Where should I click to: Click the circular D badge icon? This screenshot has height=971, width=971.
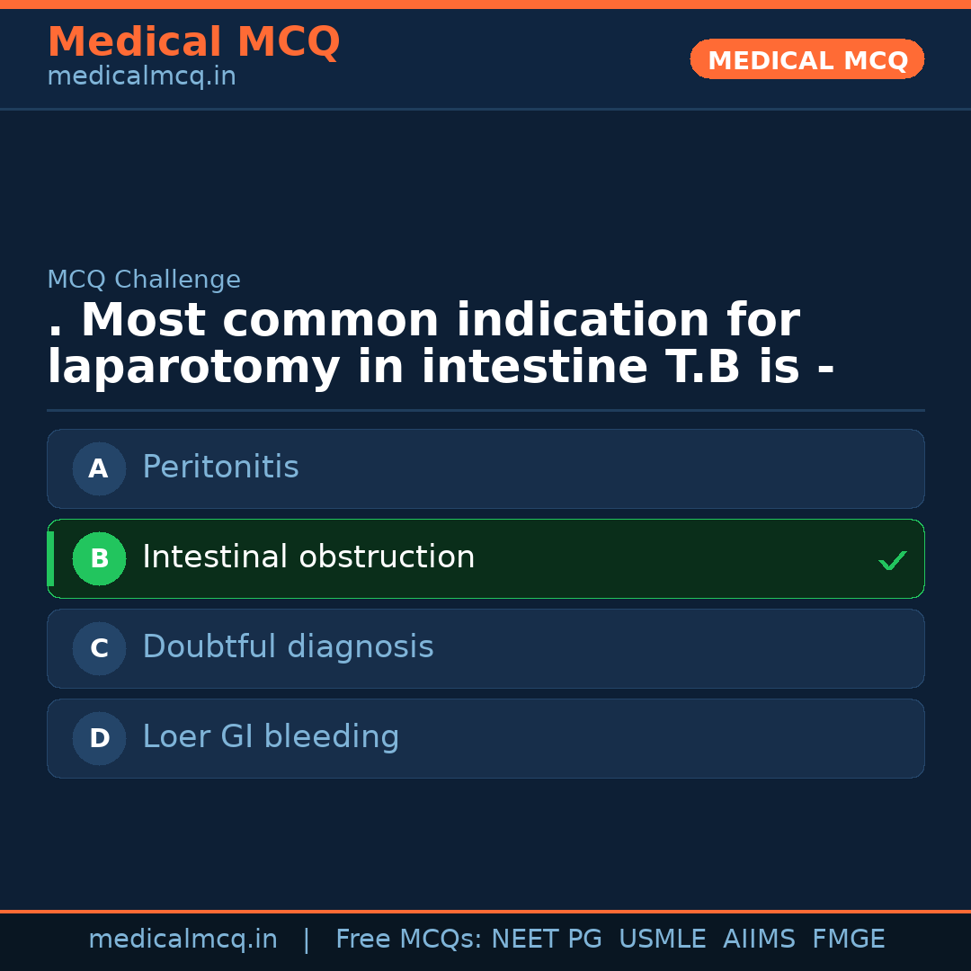pos(99,738)
